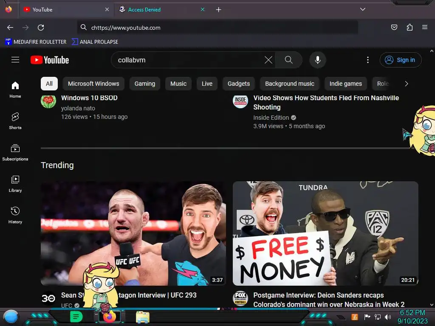The height and width of the screenshot is (326, 435).
Task: Open the green notes app on taskbar
Action: click(x=76, y=317)
